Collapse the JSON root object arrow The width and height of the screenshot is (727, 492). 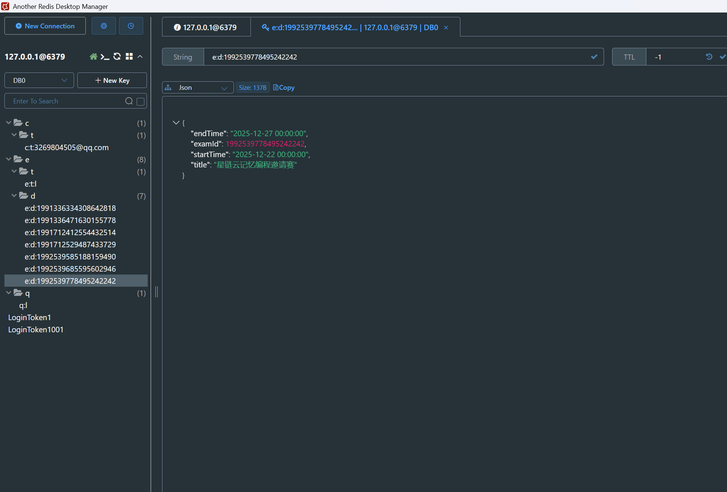[x=176, y=123]
